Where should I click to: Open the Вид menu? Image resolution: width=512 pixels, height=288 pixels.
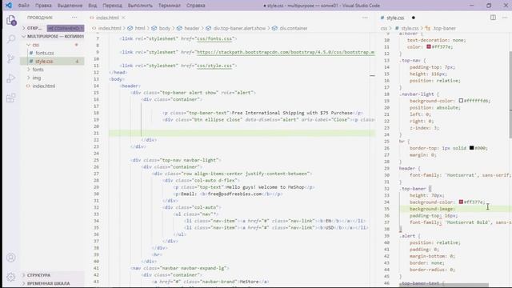93,6
